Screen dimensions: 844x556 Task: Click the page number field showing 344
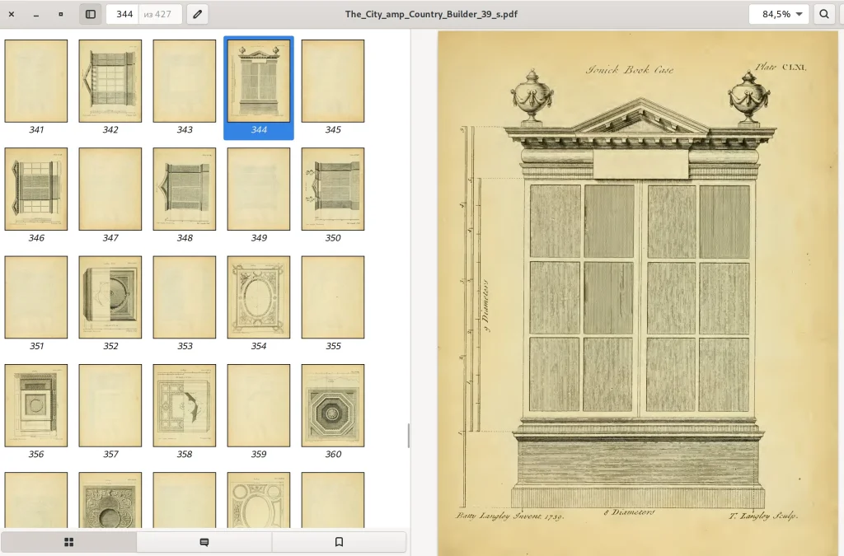point(124,14)
